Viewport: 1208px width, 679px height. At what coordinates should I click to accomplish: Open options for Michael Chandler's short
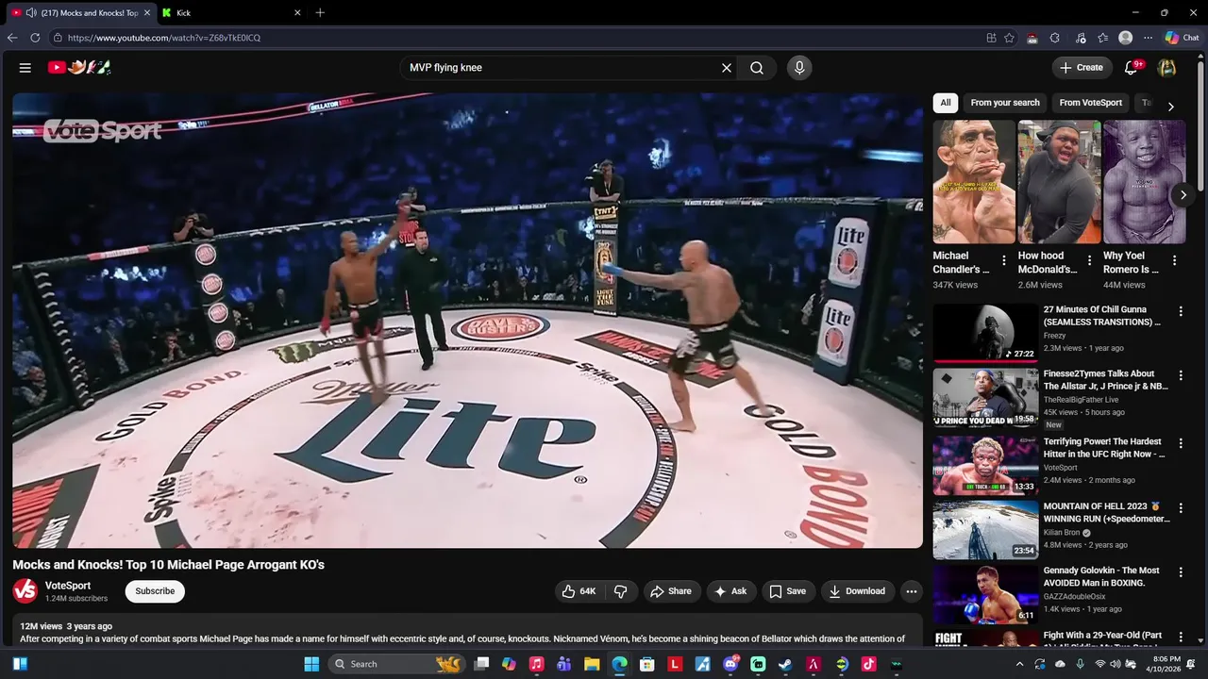pos(1004,261)
